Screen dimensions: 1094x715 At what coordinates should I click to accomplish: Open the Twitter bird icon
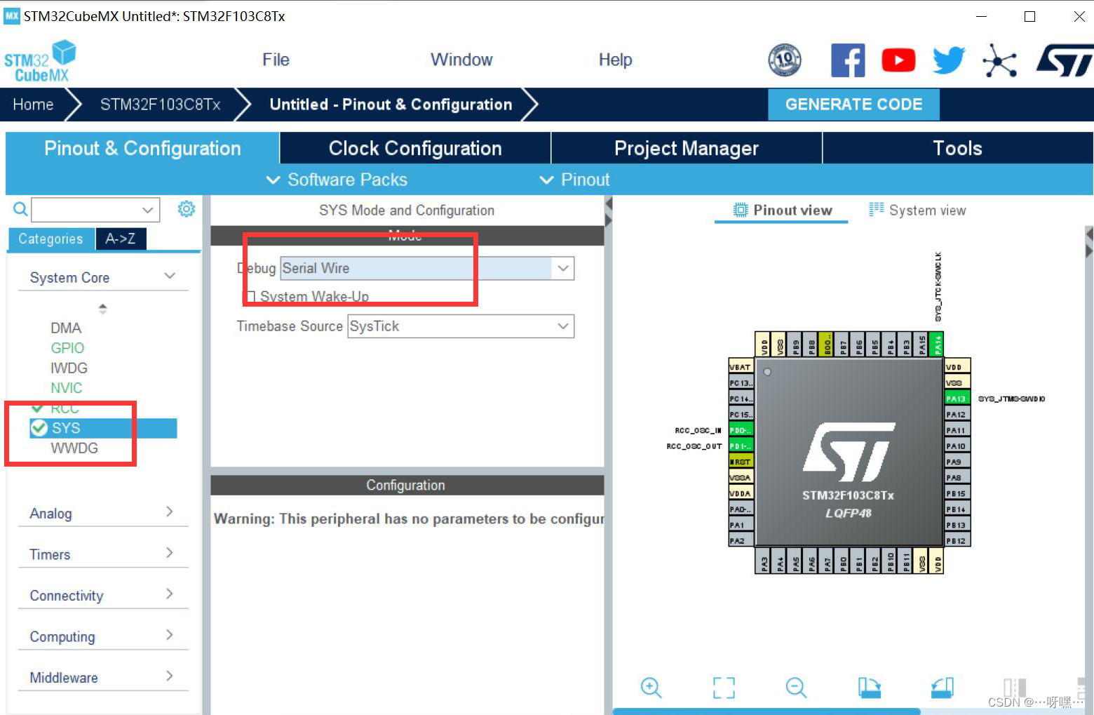point(949,60)
